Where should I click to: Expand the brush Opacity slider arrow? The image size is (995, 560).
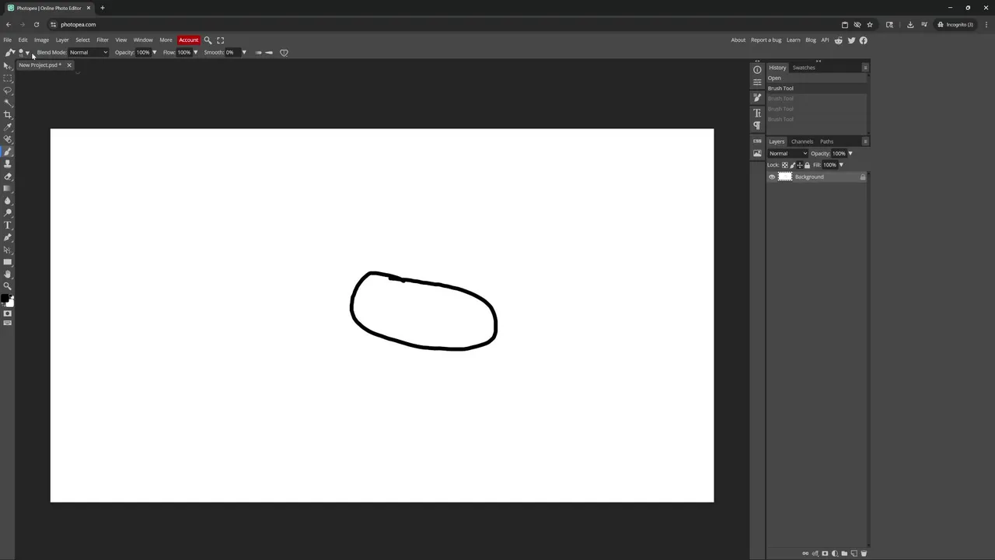pos(154,53)
